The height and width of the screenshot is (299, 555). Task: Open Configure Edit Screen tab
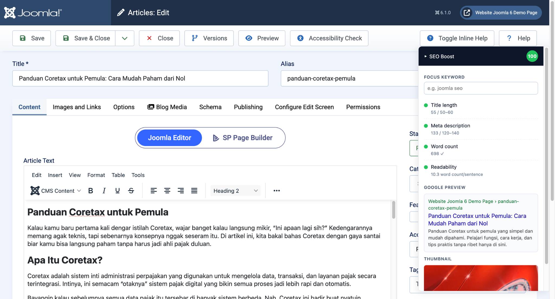pyautogui.click(x=304, y=107)
